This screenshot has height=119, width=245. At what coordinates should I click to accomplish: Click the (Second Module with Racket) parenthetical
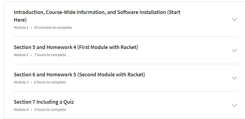pyautogui.click(x=111, y=75)
